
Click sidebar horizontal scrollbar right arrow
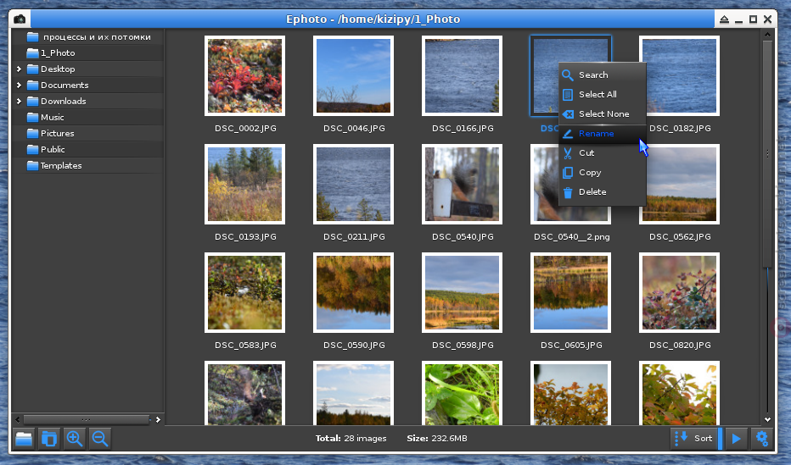point(158,419)
